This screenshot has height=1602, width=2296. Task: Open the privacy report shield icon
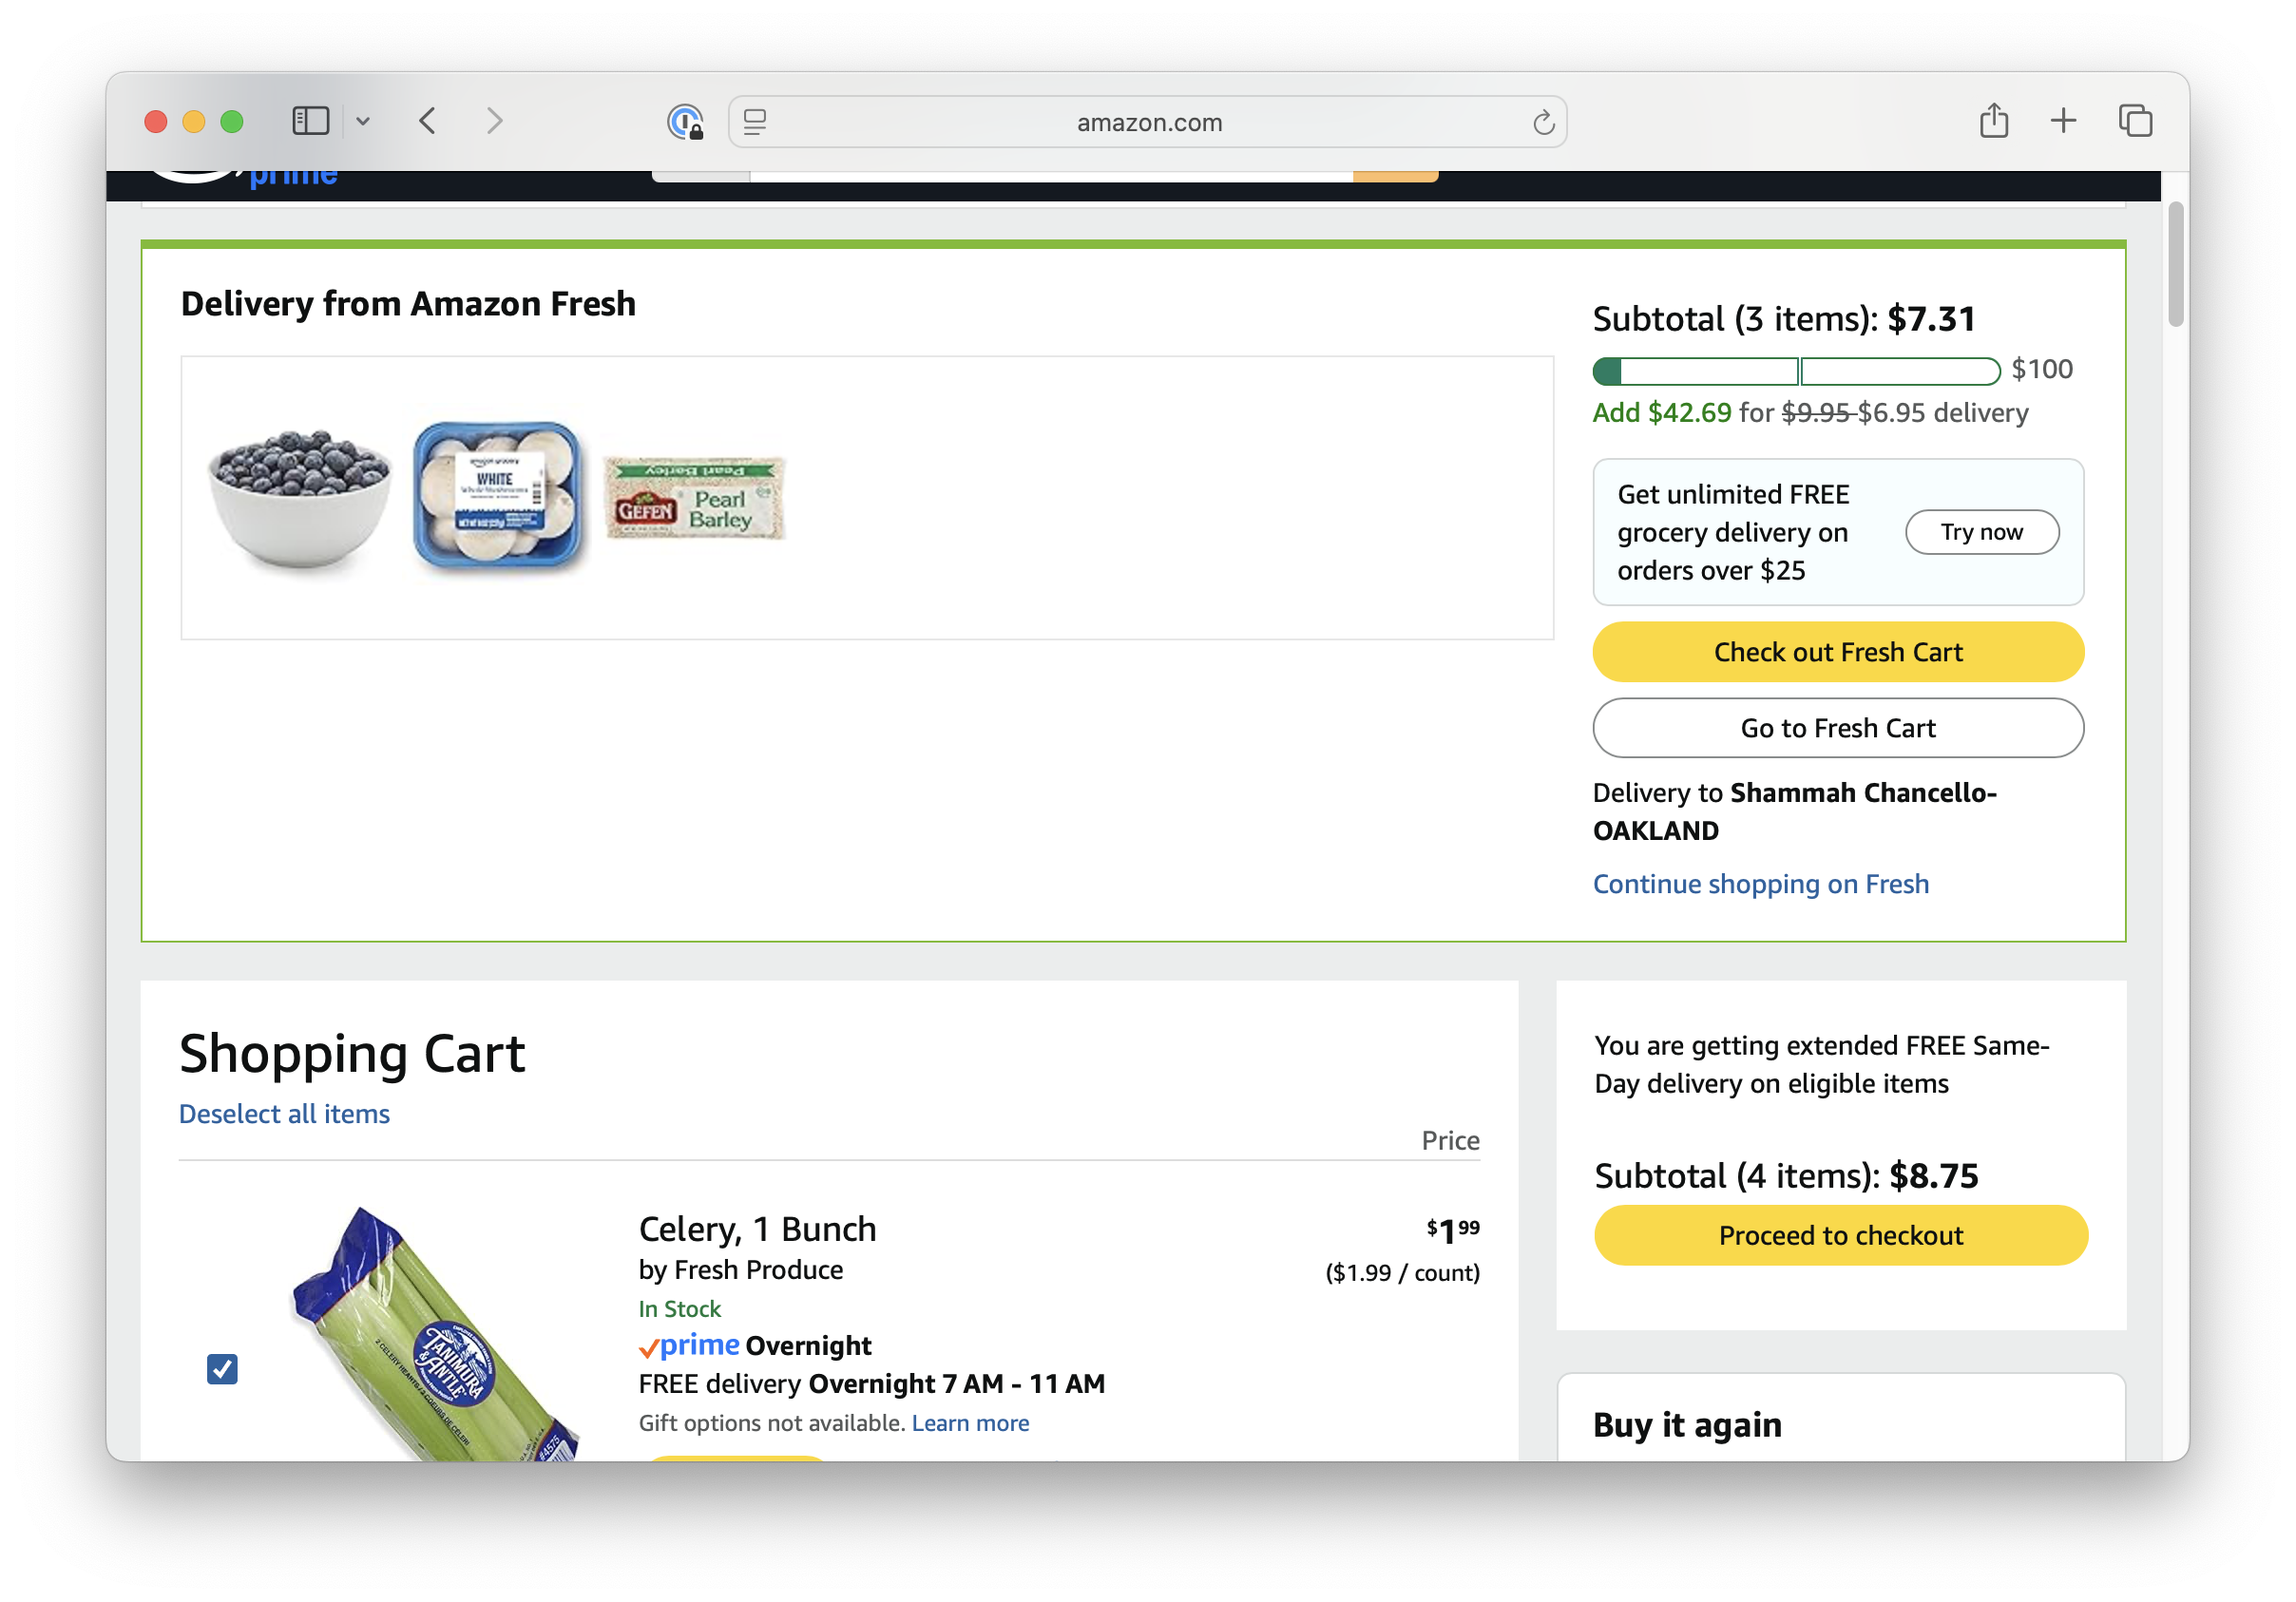pos(685,122)
